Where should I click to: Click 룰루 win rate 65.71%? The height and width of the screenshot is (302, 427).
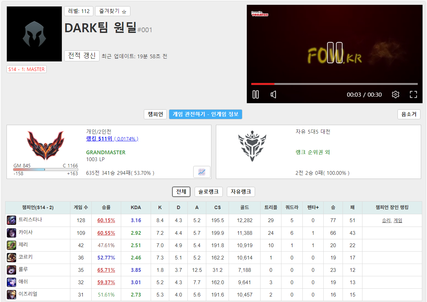[x=106, y=270]
